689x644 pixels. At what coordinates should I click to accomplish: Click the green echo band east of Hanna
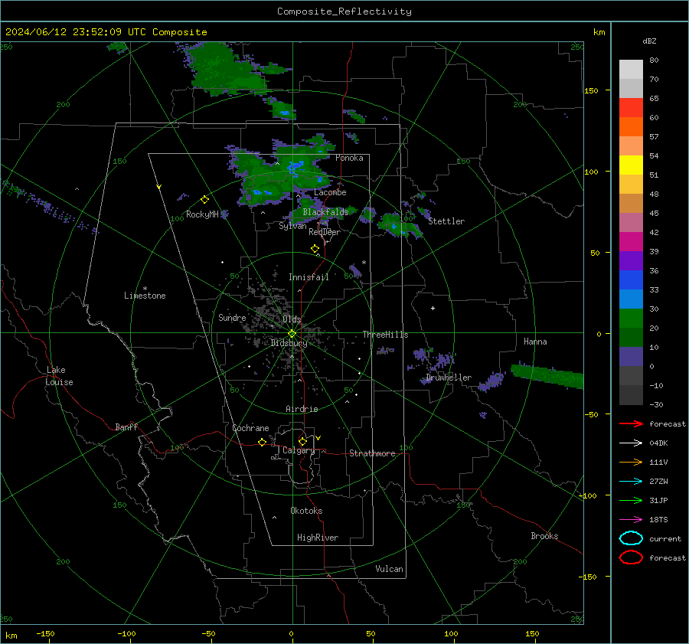pyautogui.click(x=547, y=377)
